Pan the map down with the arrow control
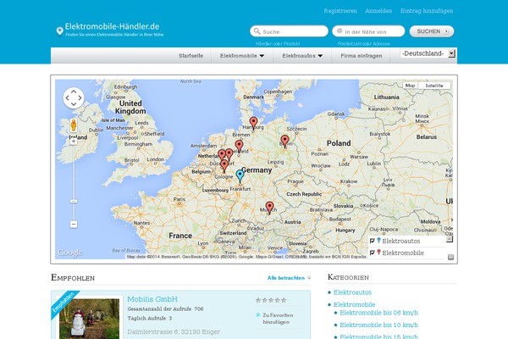508x339 pixels. click(x=74, y=104)
